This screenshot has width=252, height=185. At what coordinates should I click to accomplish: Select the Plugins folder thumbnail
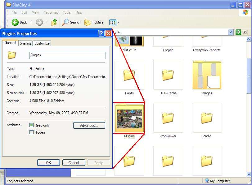129,118
